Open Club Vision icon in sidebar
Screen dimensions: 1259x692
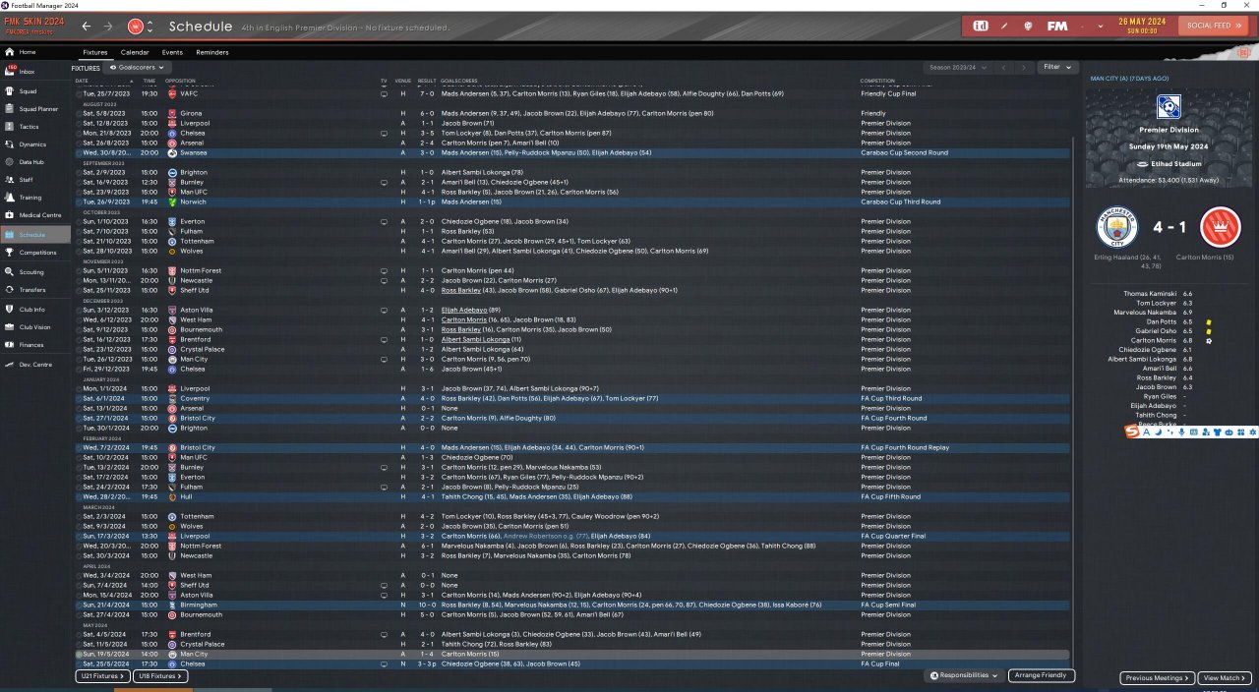[10, 327]
